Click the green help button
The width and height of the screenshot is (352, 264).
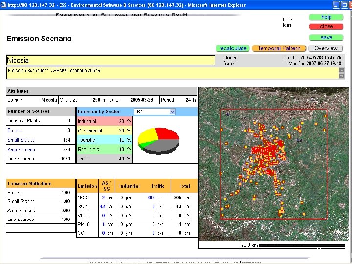[326, 17]
